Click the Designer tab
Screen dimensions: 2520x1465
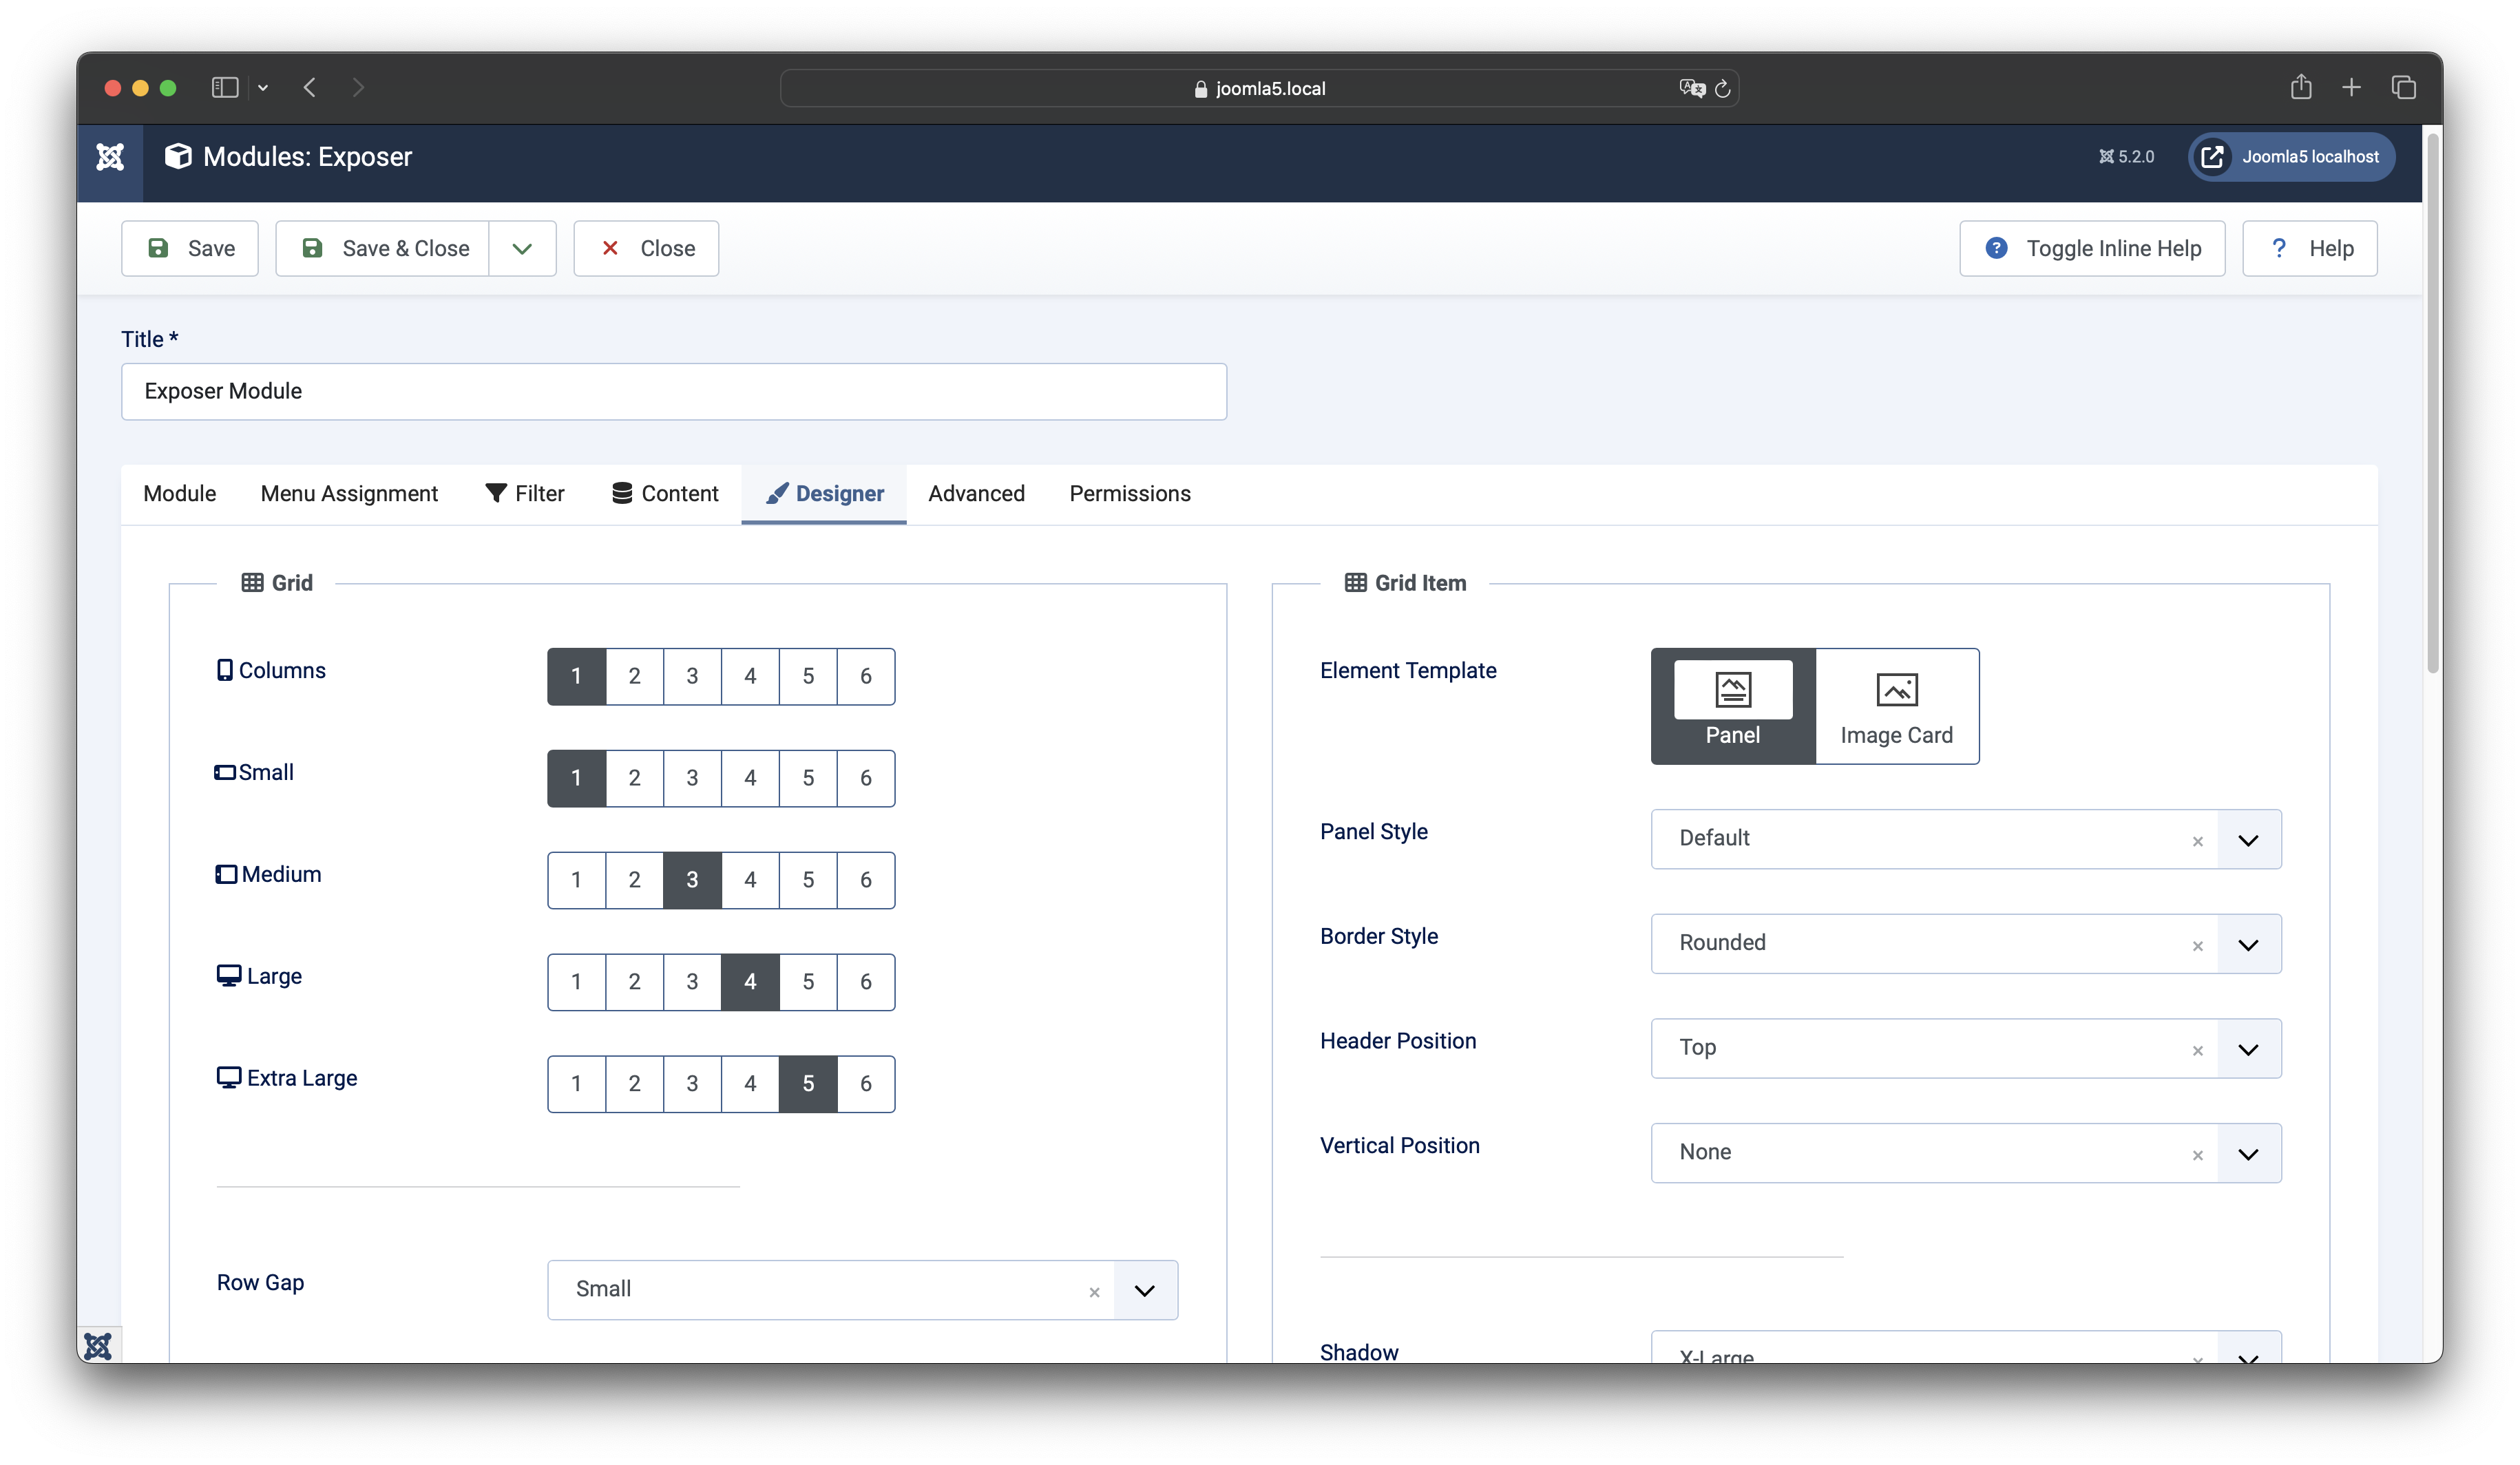point(824,494)
